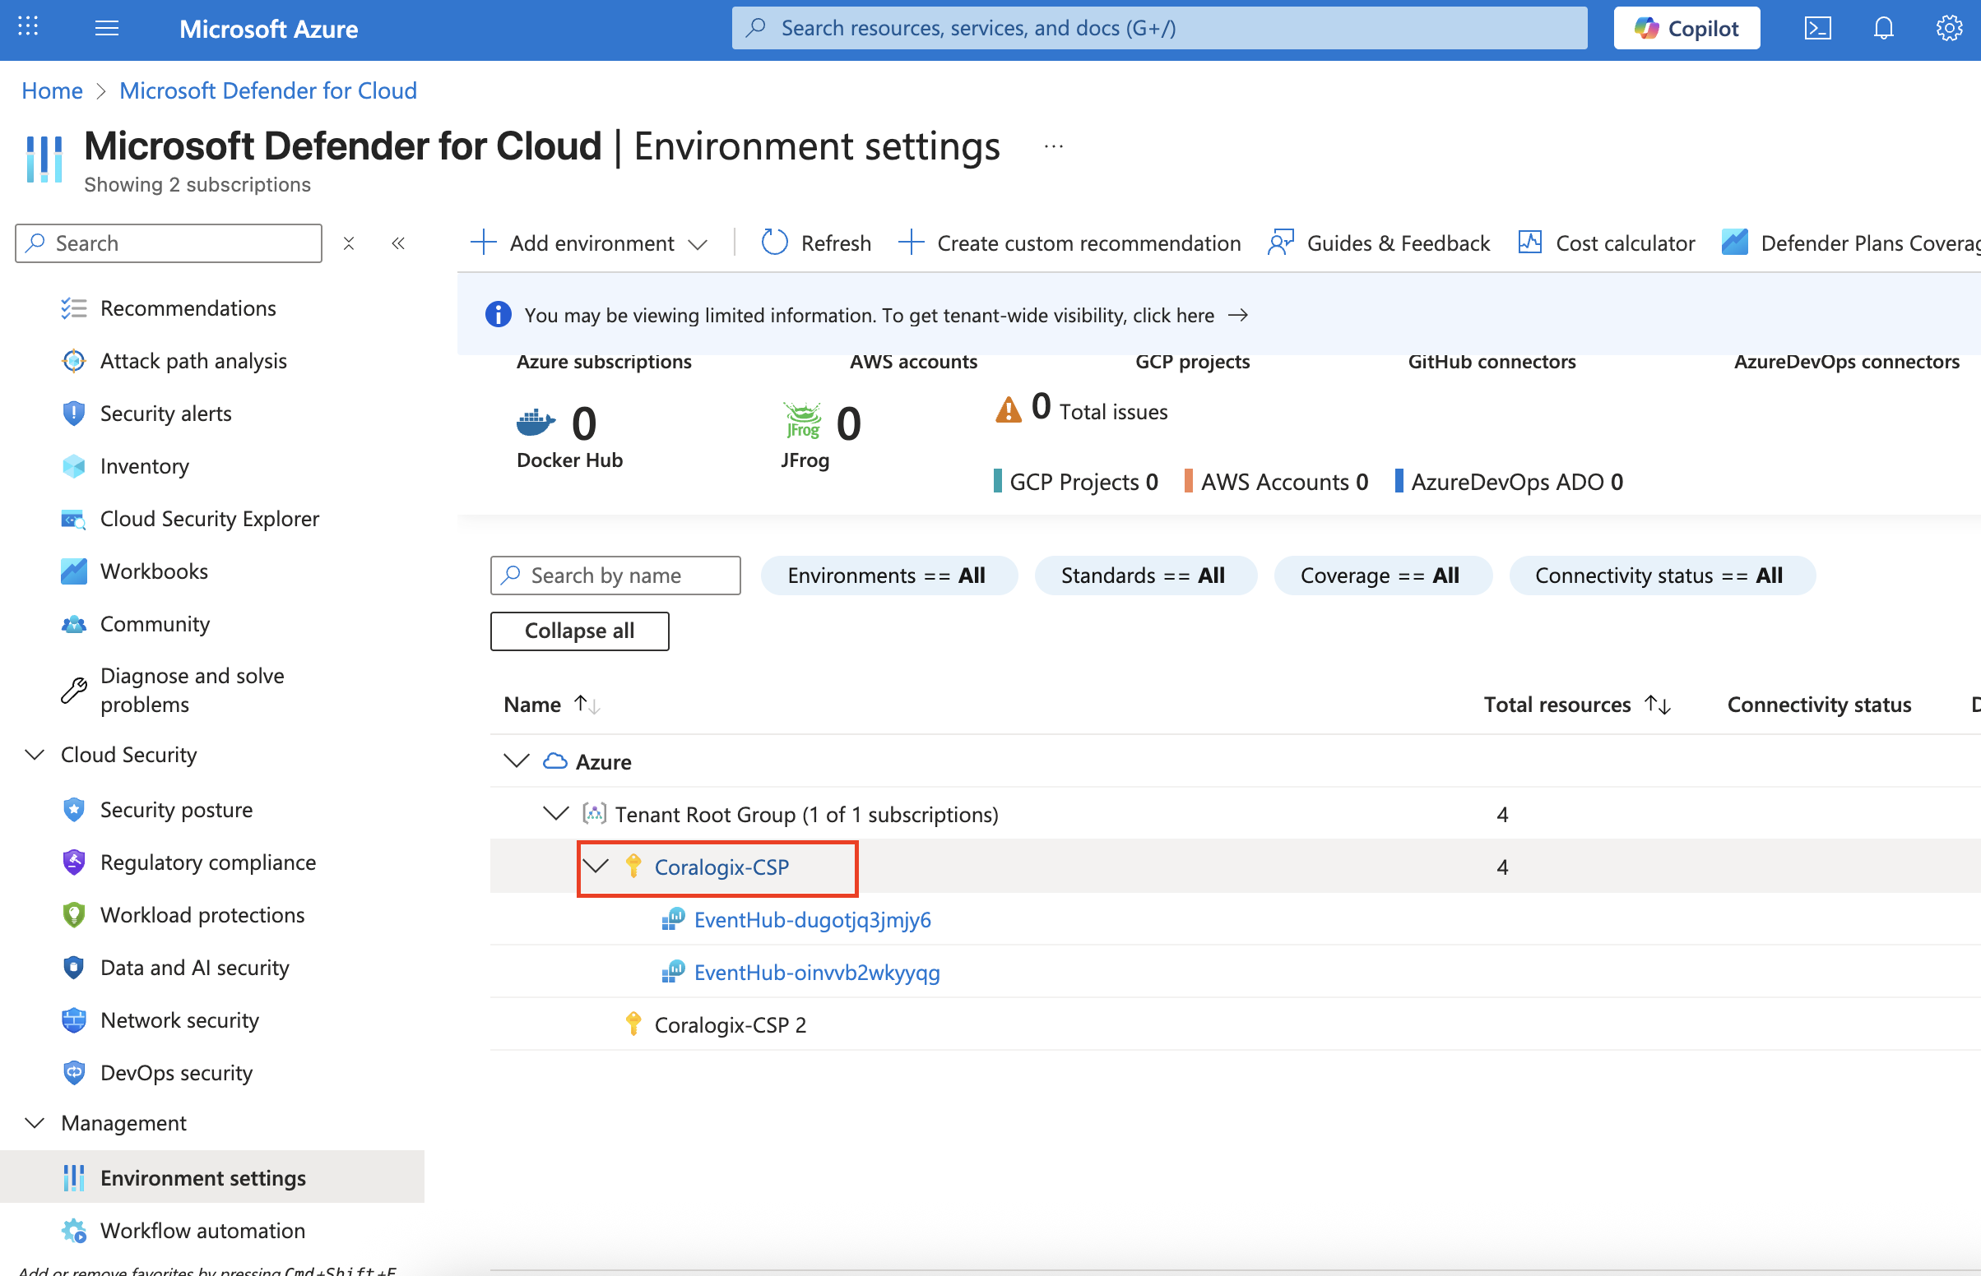The width and height of the screenshot is (1981, 1276).
Task: Open the Add environment dropdown
Action: click(590, 243)
